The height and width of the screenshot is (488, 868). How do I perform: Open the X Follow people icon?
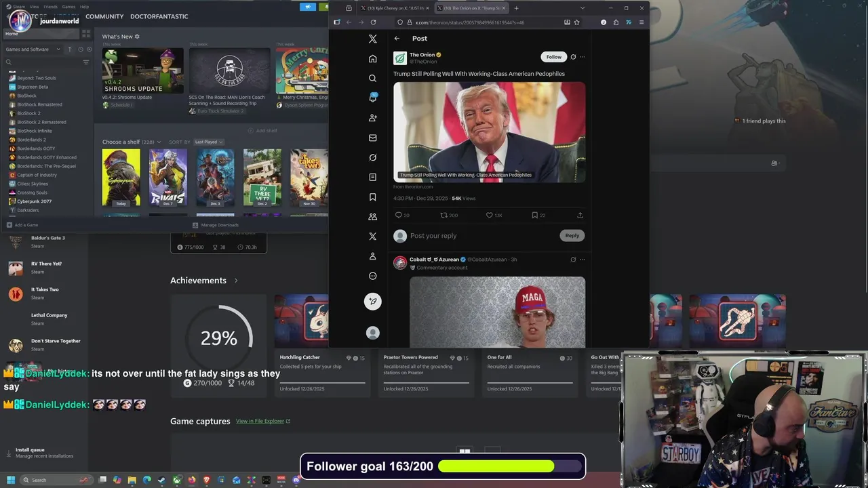point(372,118)
